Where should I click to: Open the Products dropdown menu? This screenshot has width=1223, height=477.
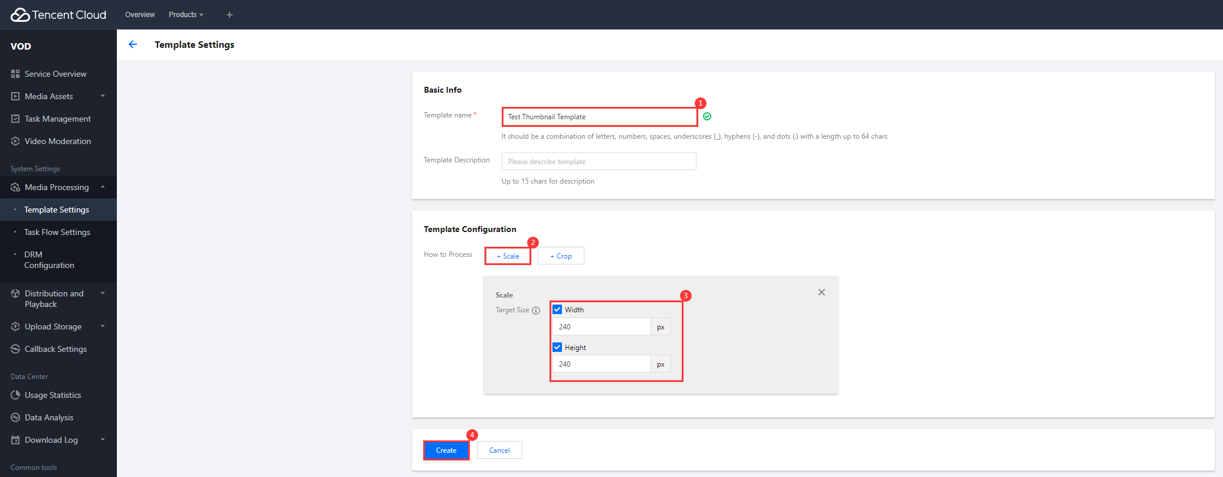186,15
